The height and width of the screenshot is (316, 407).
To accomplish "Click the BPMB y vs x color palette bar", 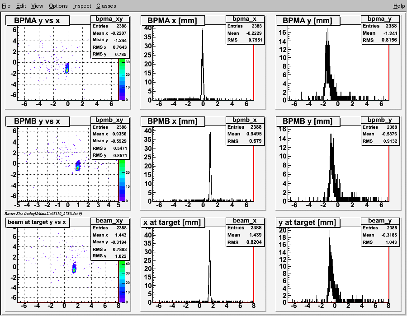I will pos(122,181).
